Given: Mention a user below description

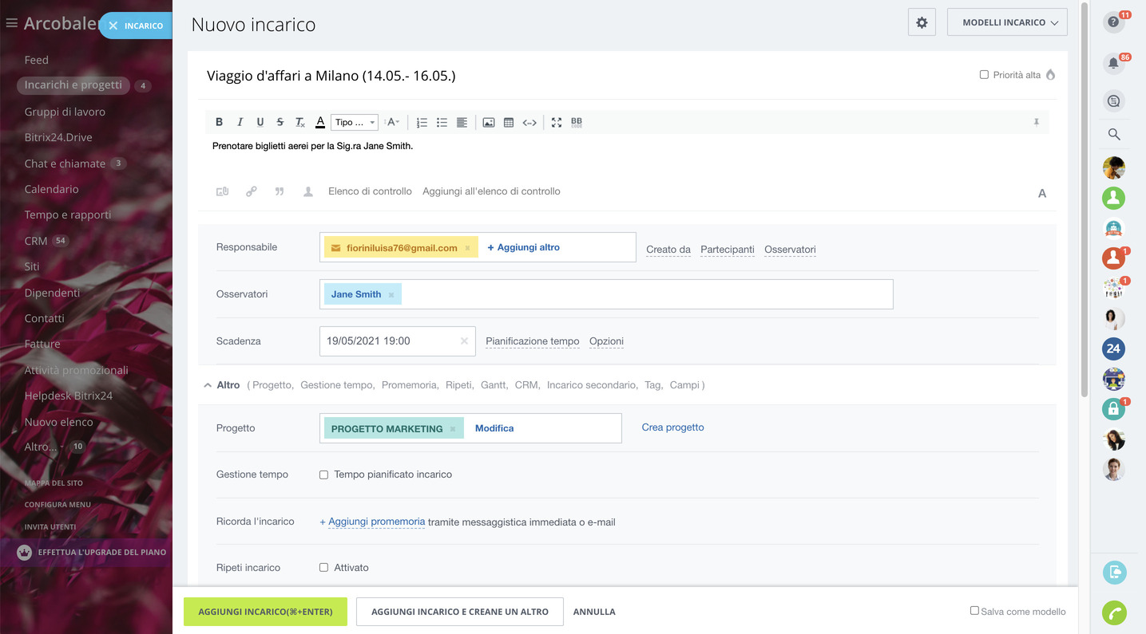Looking at the screenshot, I should click(307, 191).
